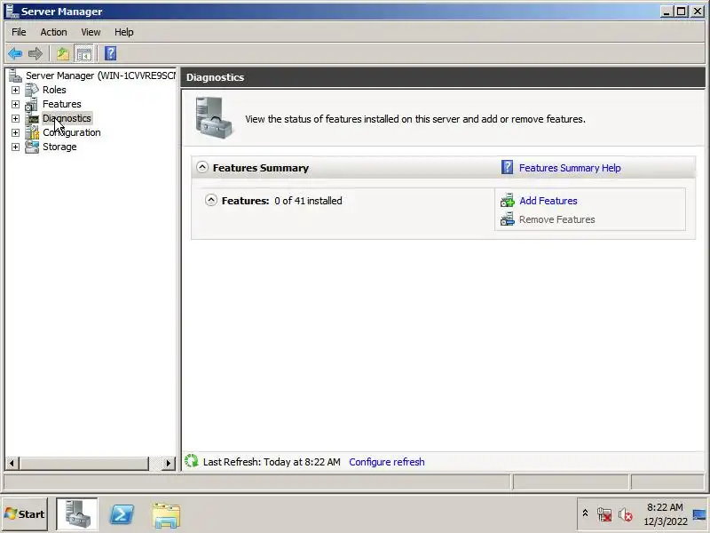The image size is (710, 533).
Task: Select the Diagnostics tree item label
Action: point(67,118)
